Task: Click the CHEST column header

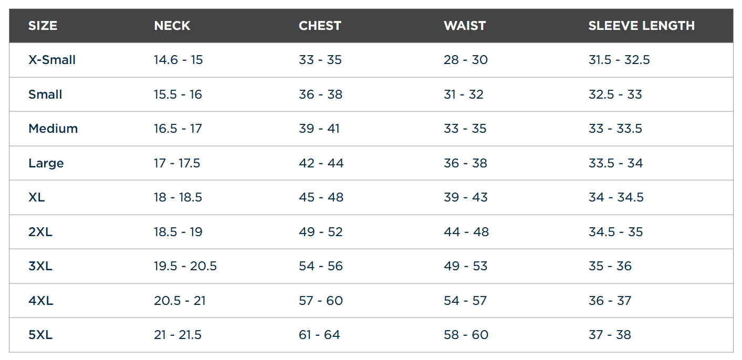Action: click(x=320, y=26)
